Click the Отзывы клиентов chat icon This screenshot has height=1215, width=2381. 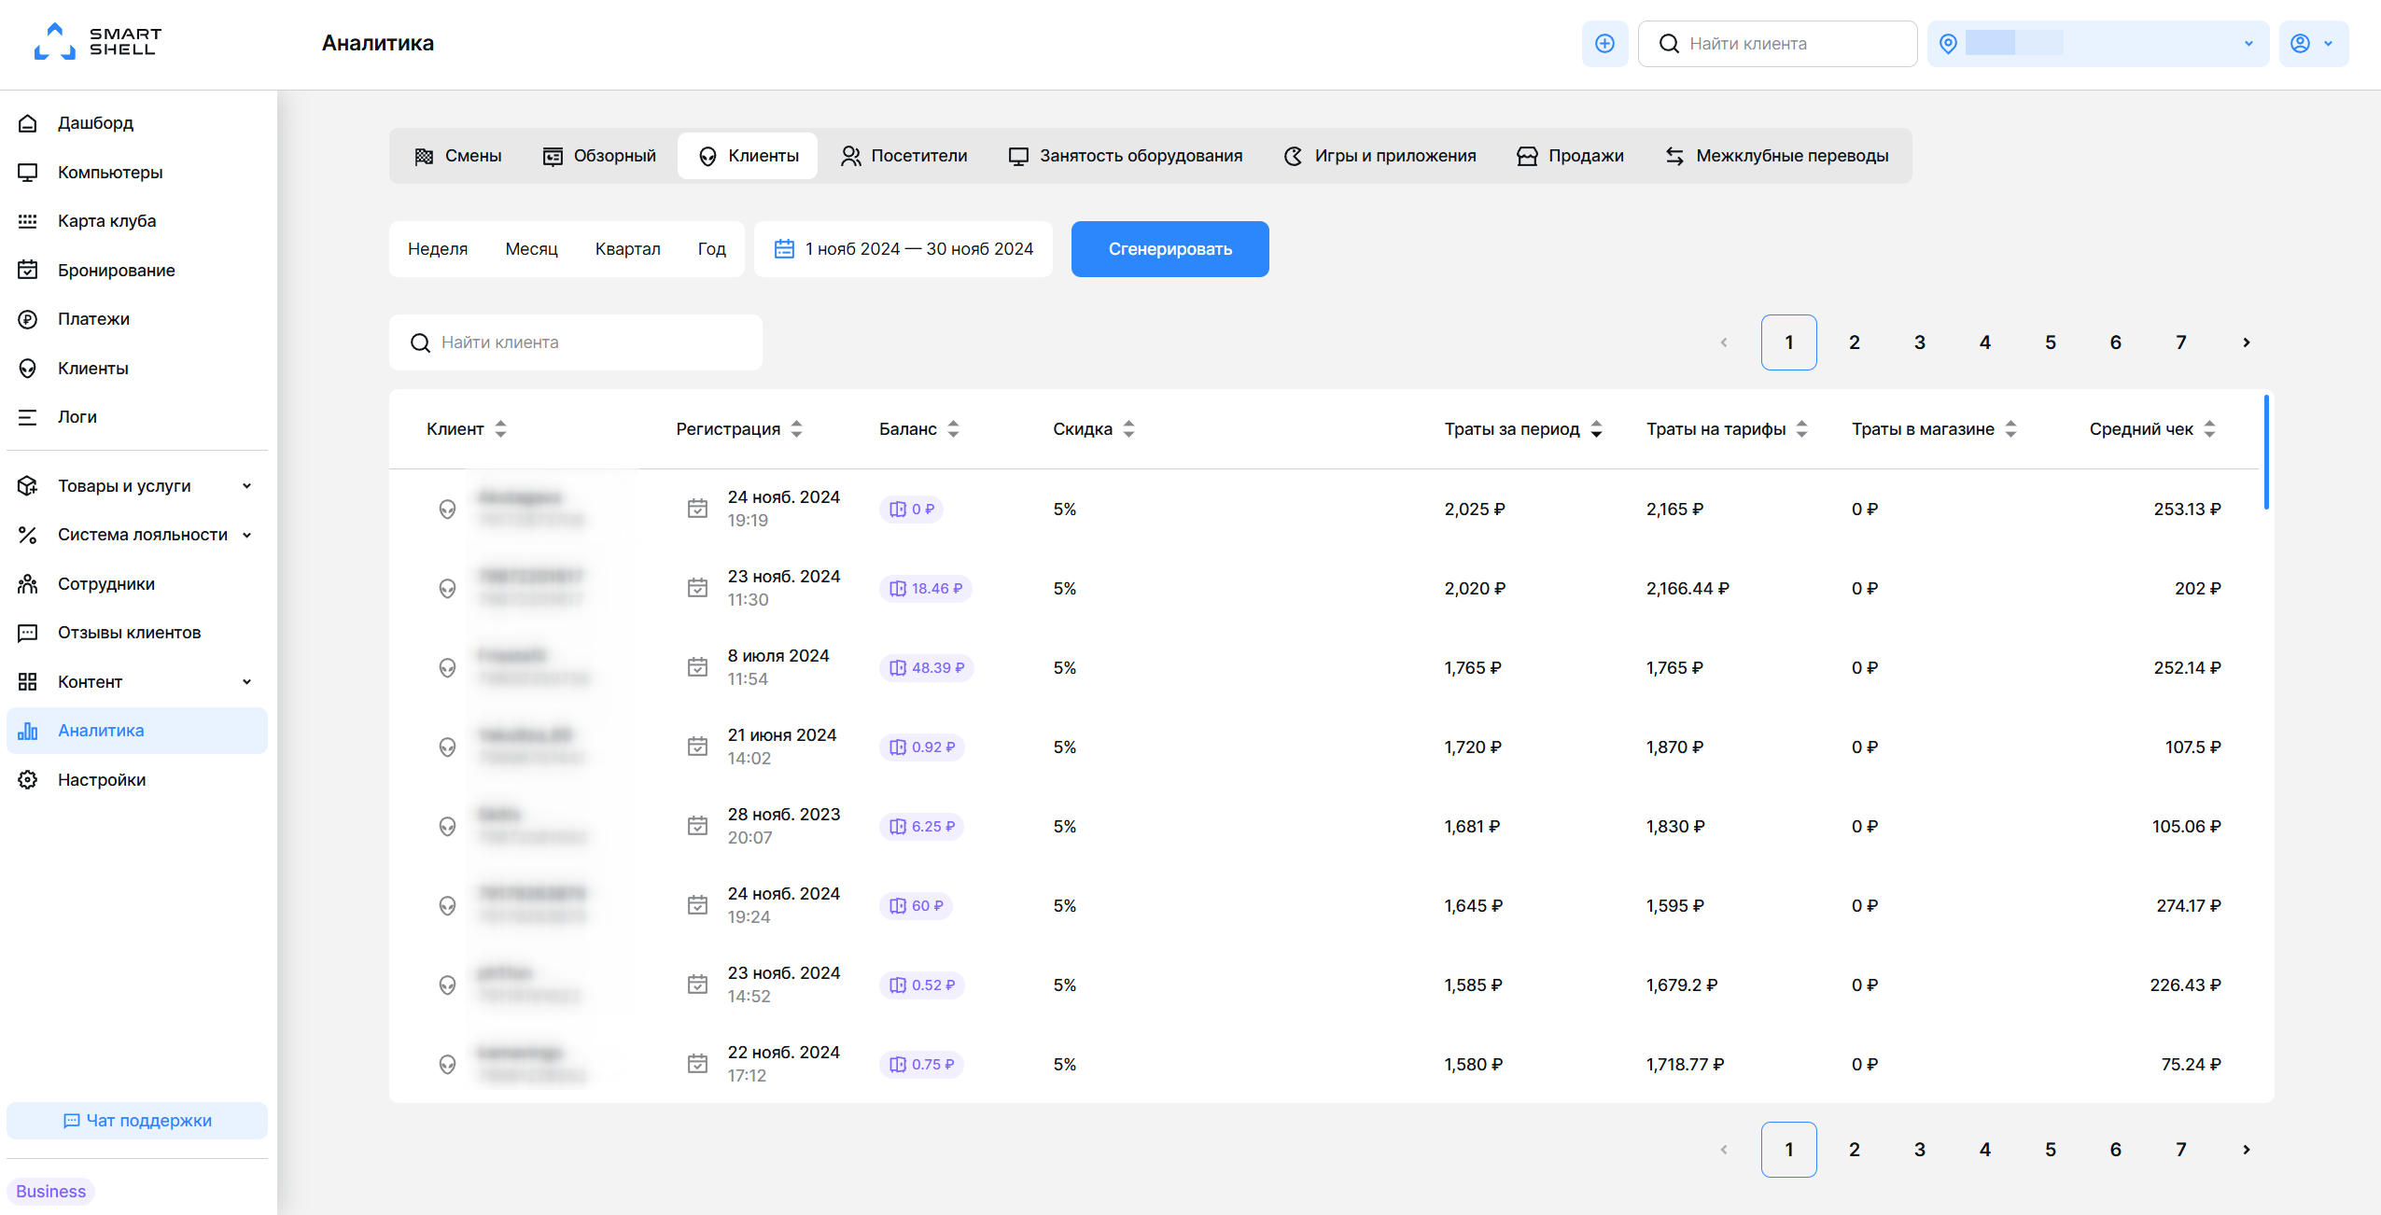click(x=28, y=633)
